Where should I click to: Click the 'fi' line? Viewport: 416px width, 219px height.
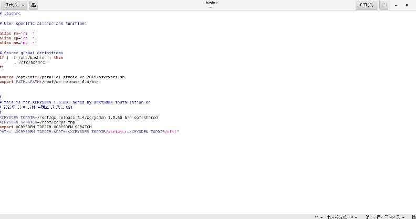pyautogui.click(x=2, y=67)
